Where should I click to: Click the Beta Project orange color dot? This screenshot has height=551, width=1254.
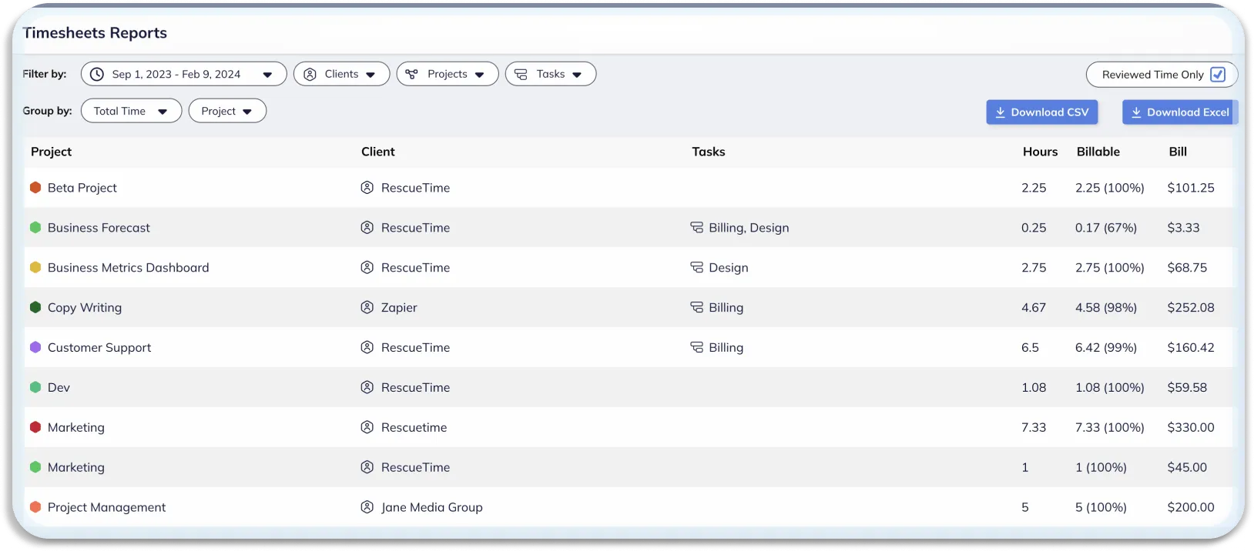[35, 187]
